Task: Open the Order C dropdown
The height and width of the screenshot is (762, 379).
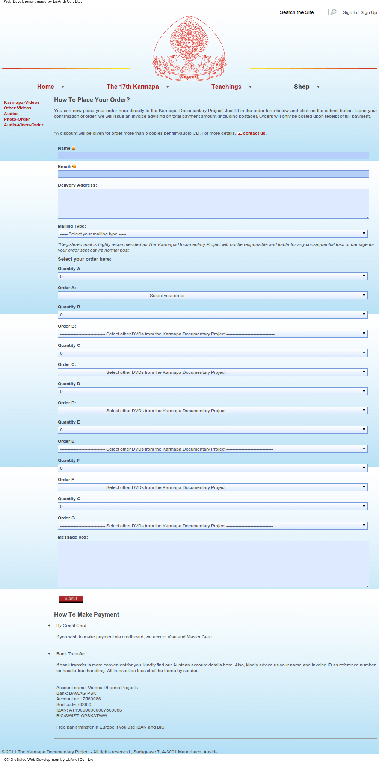Action: (x=213, y=372)
